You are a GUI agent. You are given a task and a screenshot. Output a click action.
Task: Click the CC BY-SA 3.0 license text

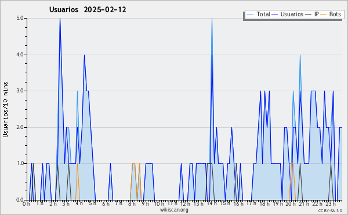click(330, 210)
